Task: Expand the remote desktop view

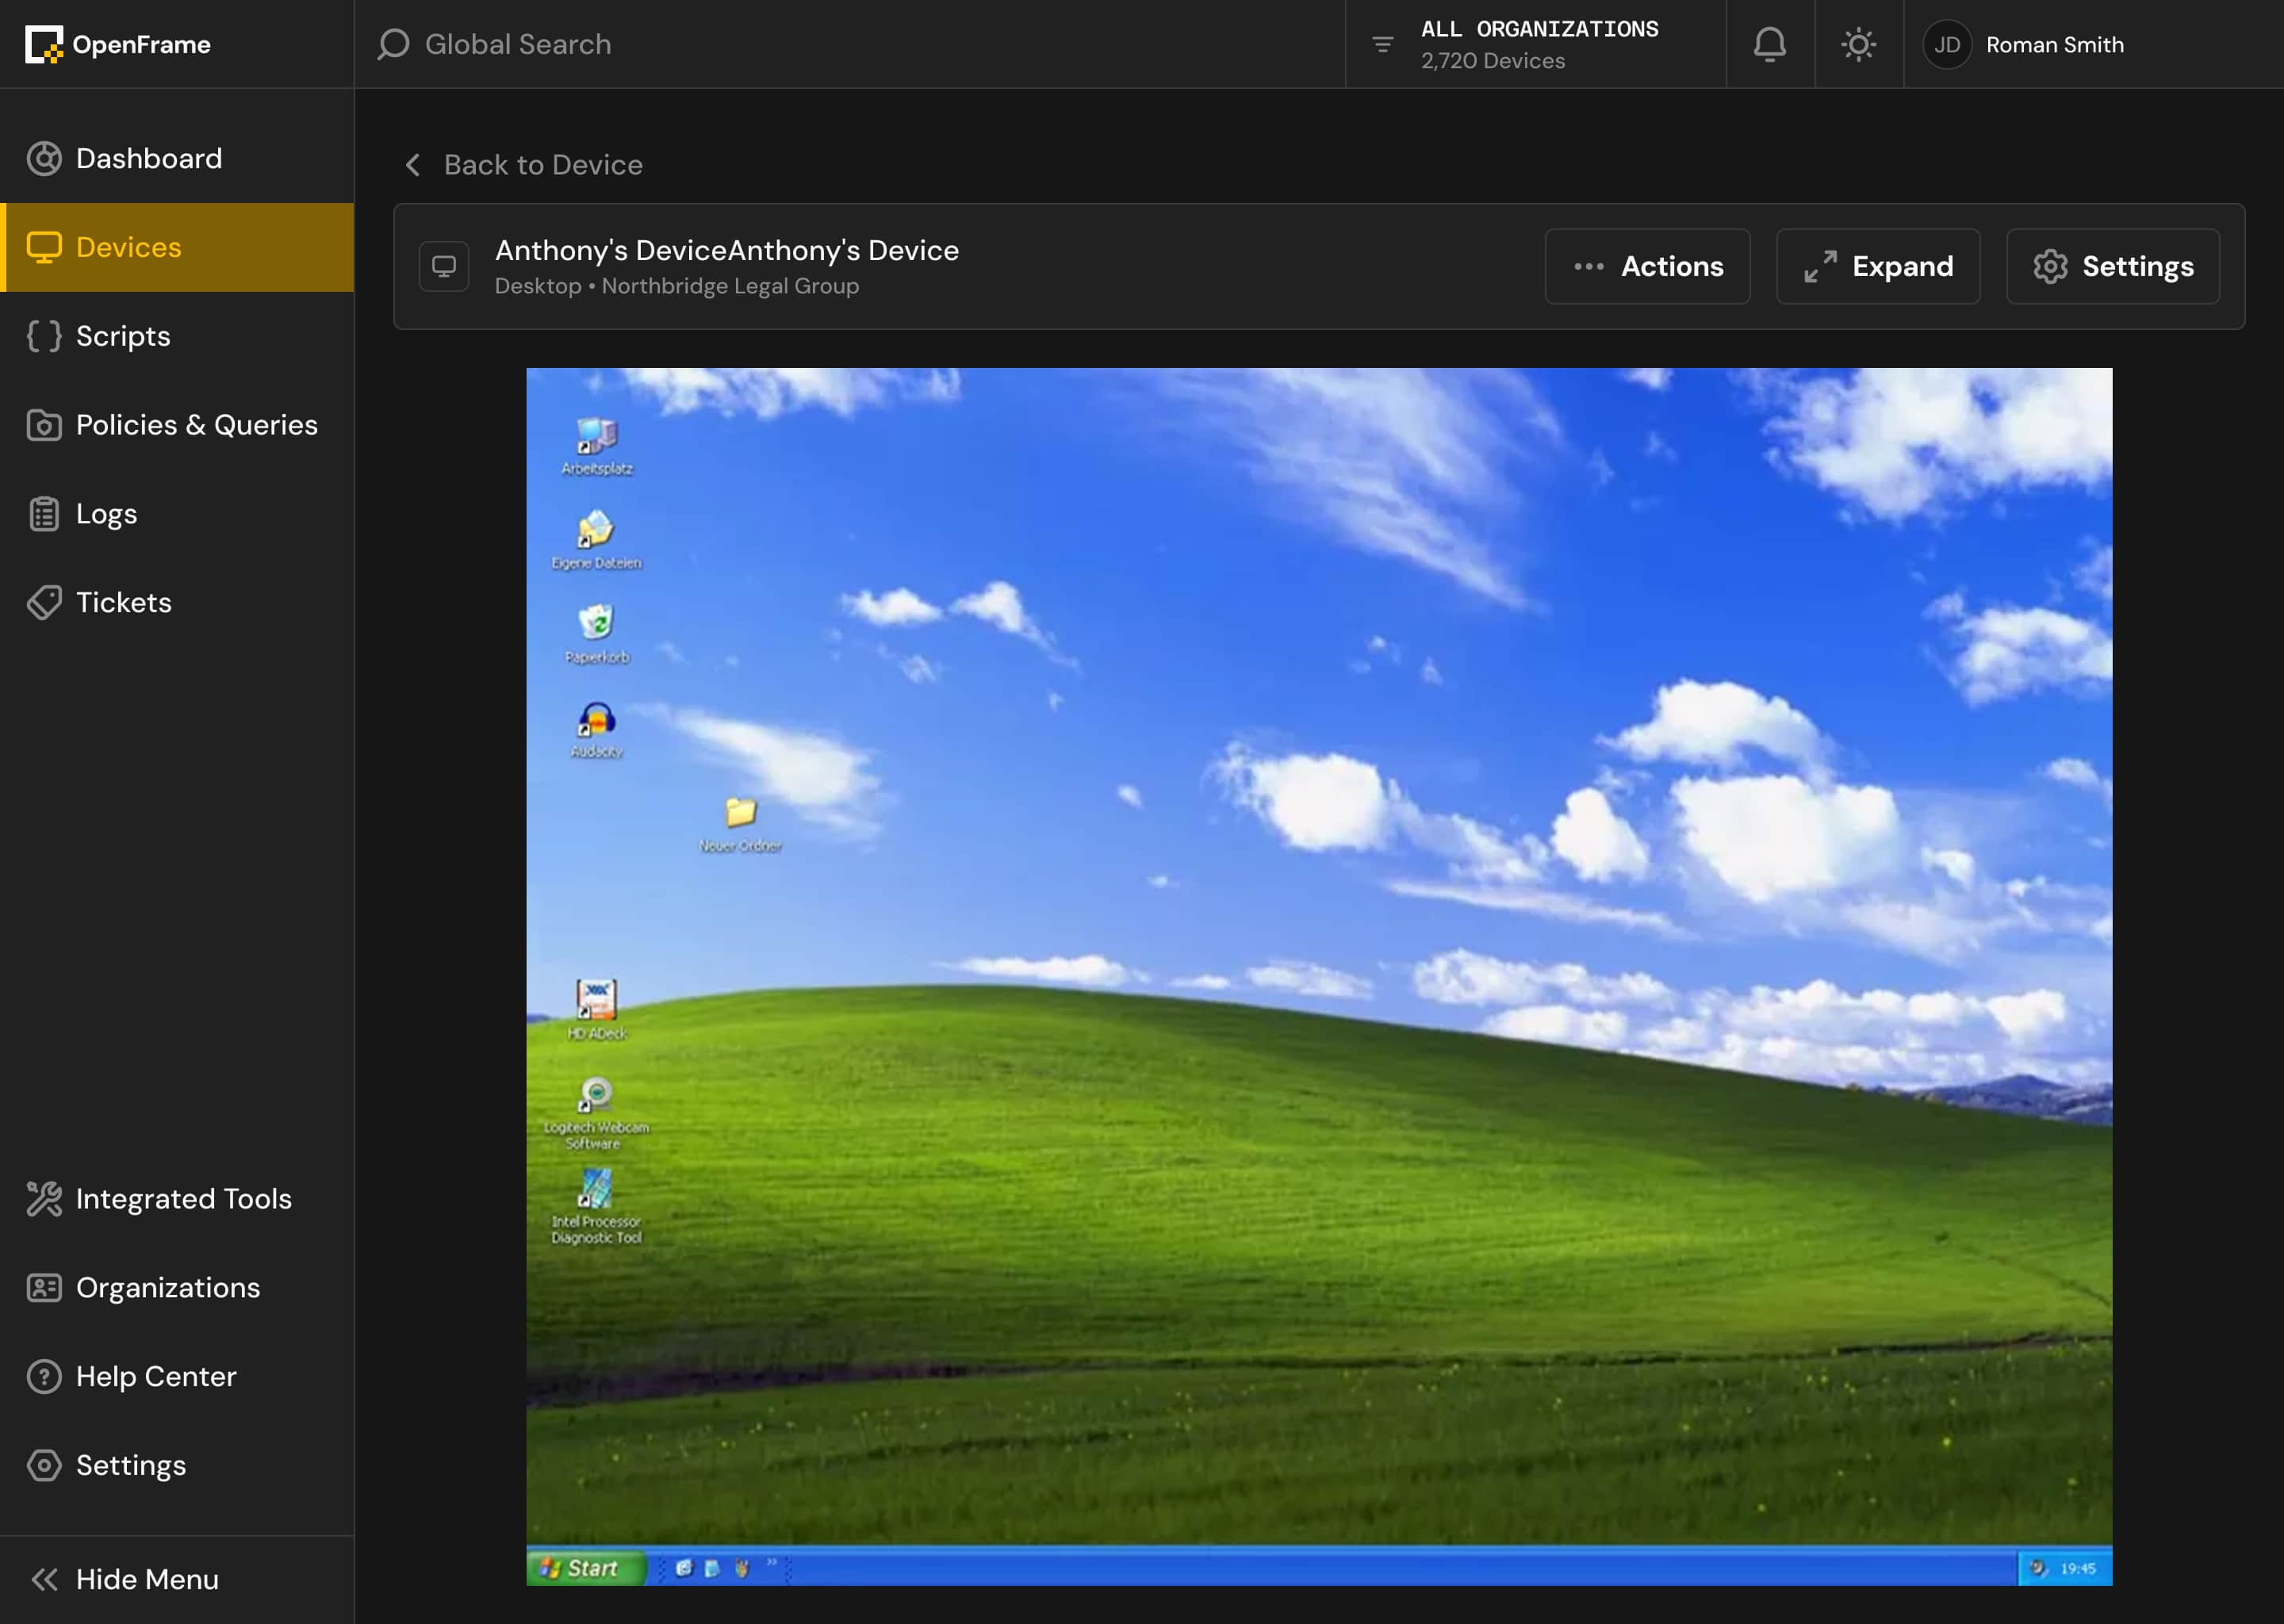Action: click(x=1877, y=266)
